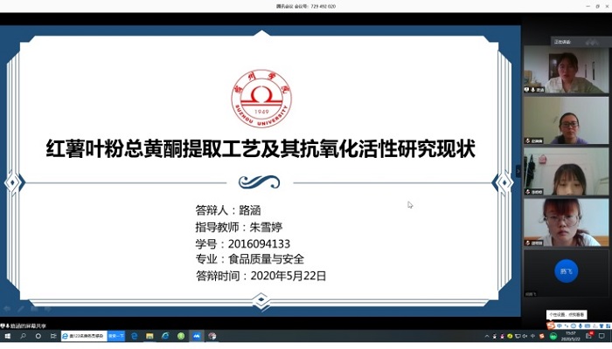Select the blue circular avatar participant tile
The image size is (612, 349).
(567, 271)
